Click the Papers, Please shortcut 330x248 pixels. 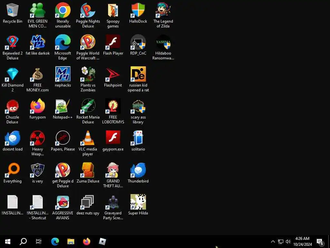pos(63,138)
